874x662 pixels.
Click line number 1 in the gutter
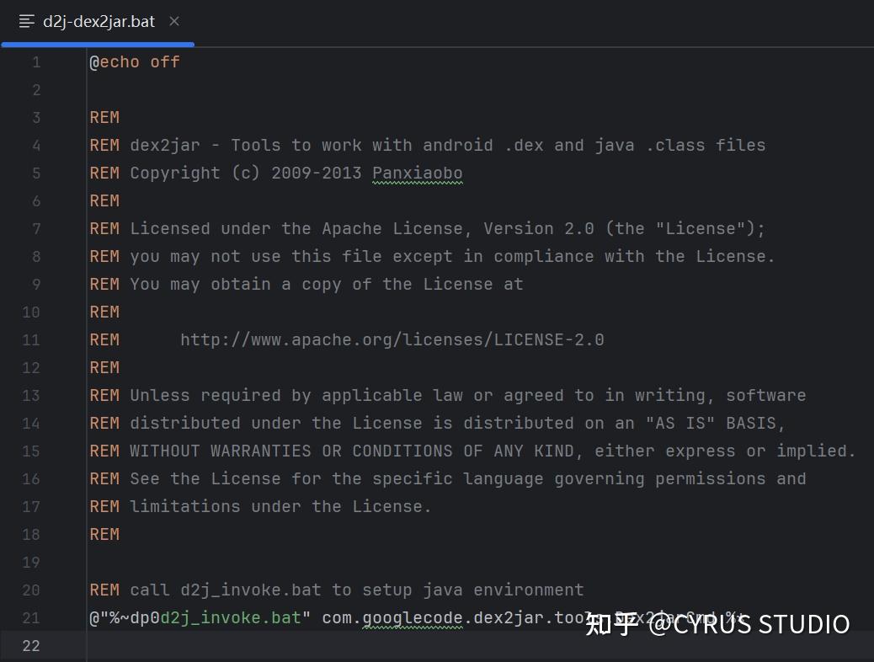tap(35, 61)
